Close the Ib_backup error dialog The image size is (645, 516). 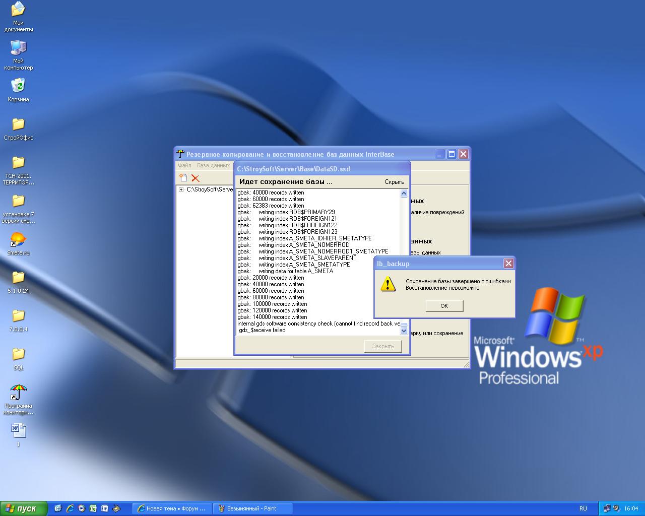(x=508, y=264)
